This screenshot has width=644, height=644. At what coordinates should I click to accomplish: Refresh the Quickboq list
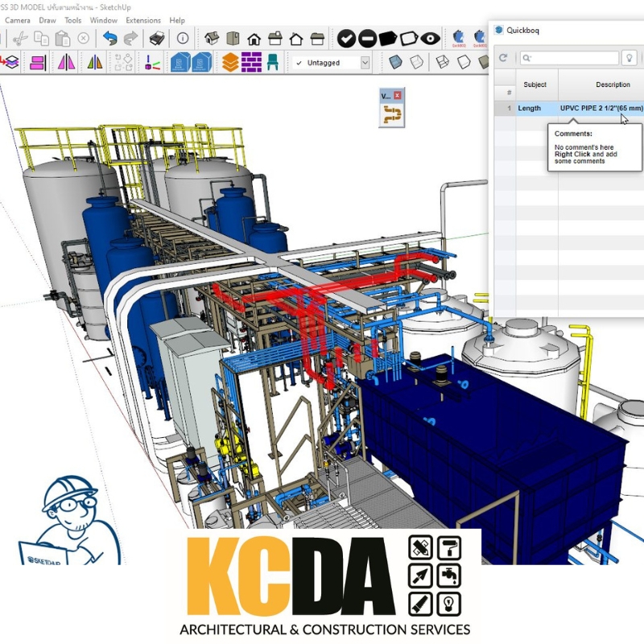[x=503, y=58]
